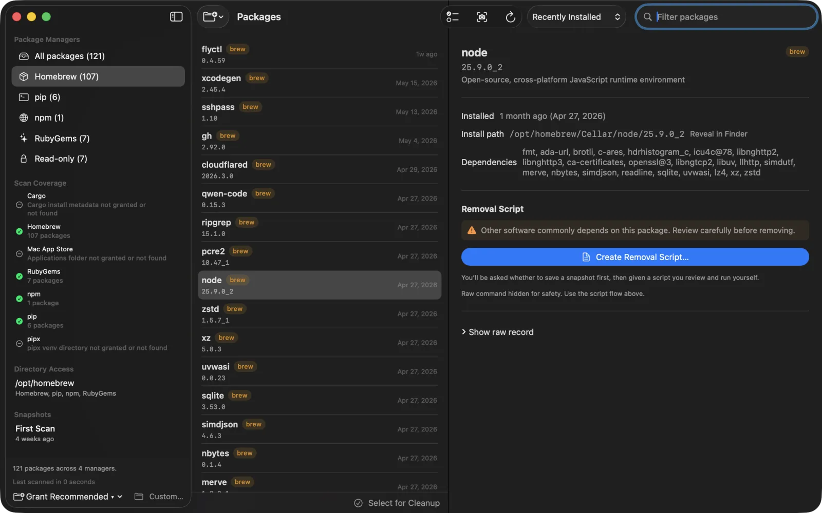The height and width of the screenshot is (513, 822).
Task: Click Create Removal Script button
Action: [x=635, y=257]
